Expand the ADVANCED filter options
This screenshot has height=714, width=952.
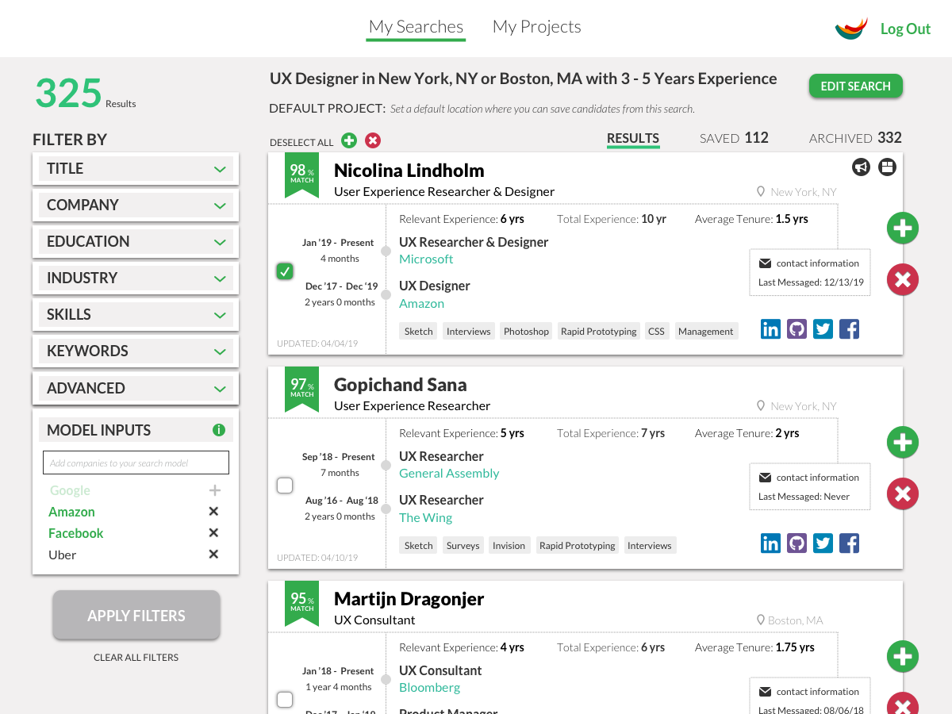(x=136, y=388)
